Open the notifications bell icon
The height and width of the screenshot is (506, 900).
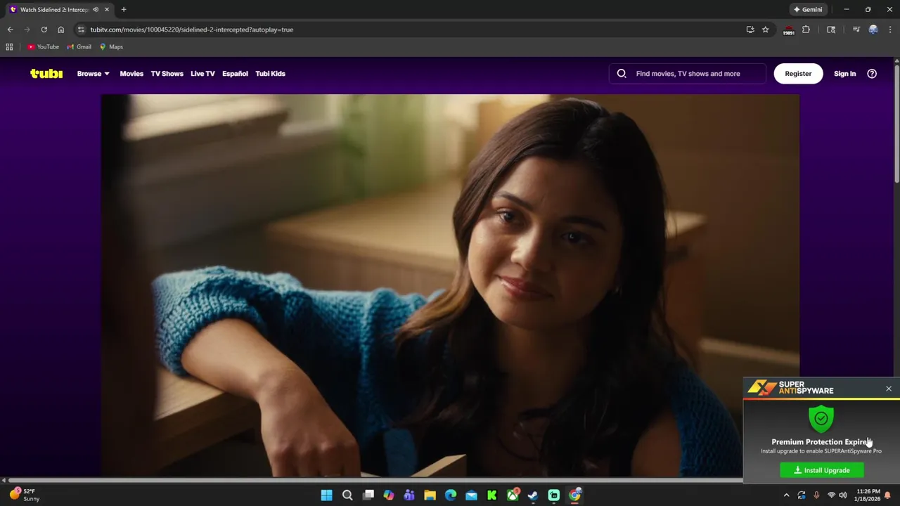coord(888,495)
